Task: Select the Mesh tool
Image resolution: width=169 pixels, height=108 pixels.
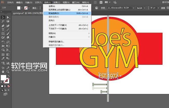Action: pyautogui.click(x=3, y=54)
